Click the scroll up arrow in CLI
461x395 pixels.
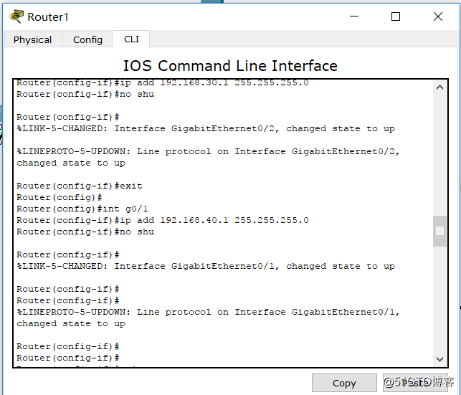point(439,87)
